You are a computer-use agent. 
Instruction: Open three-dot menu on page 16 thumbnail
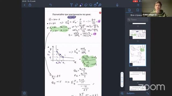coord(131,79)
